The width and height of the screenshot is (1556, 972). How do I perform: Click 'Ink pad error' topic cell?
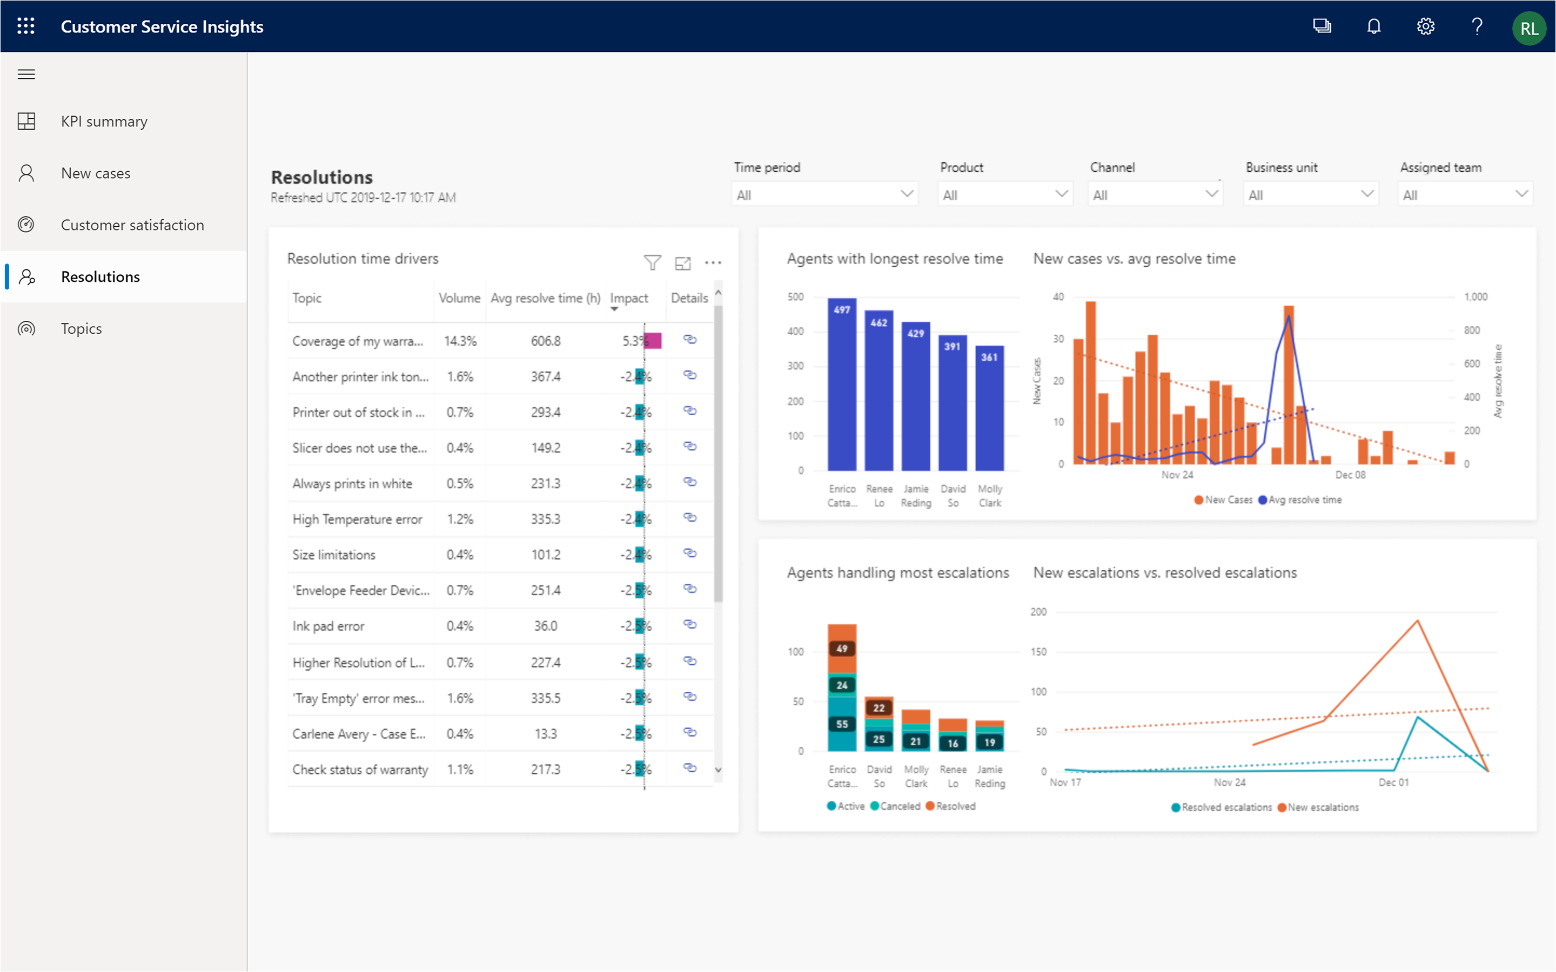click(x=328, y=626)
